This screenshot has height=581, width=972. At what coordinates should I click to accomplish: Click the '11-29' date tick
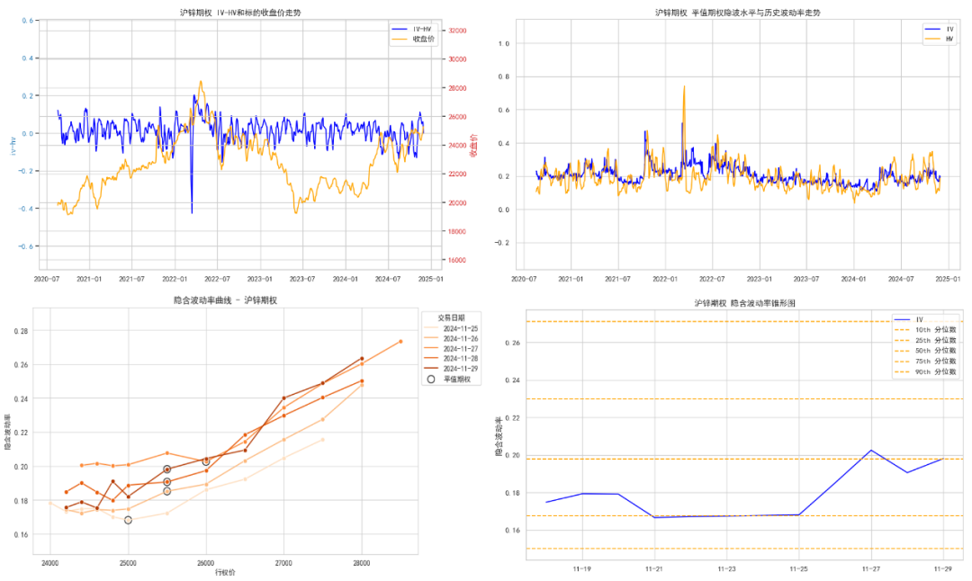click(x=943, y=568)
